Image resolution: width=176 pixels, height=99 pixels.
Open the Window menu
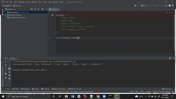[x=55, y=2]
